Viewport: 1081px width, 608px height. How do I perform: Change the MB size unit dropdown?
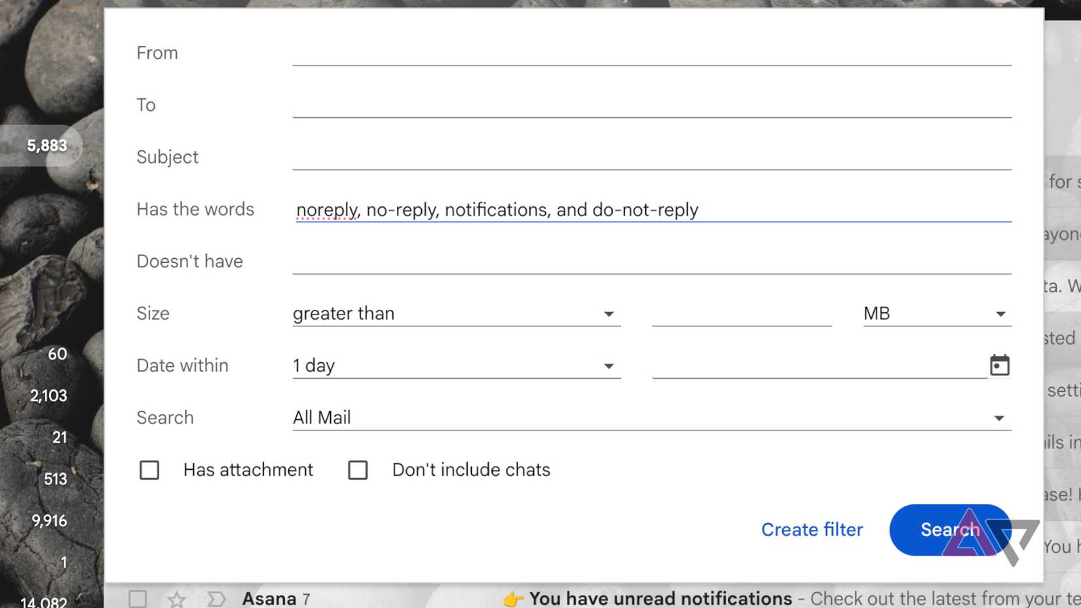(937, 313)
